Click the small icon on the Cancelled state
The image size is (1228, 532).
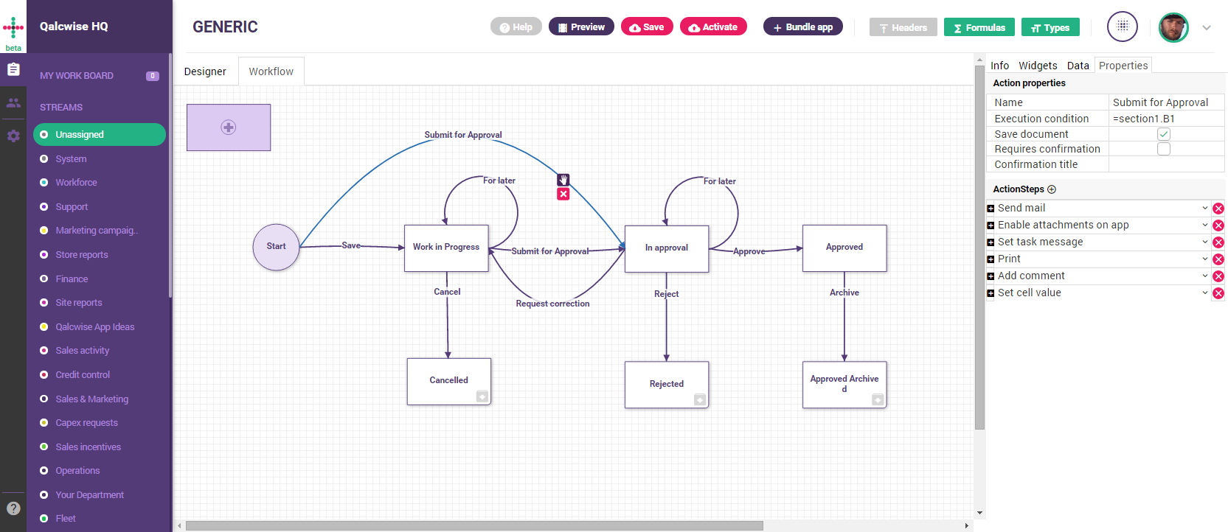click(x=482, y=396)
